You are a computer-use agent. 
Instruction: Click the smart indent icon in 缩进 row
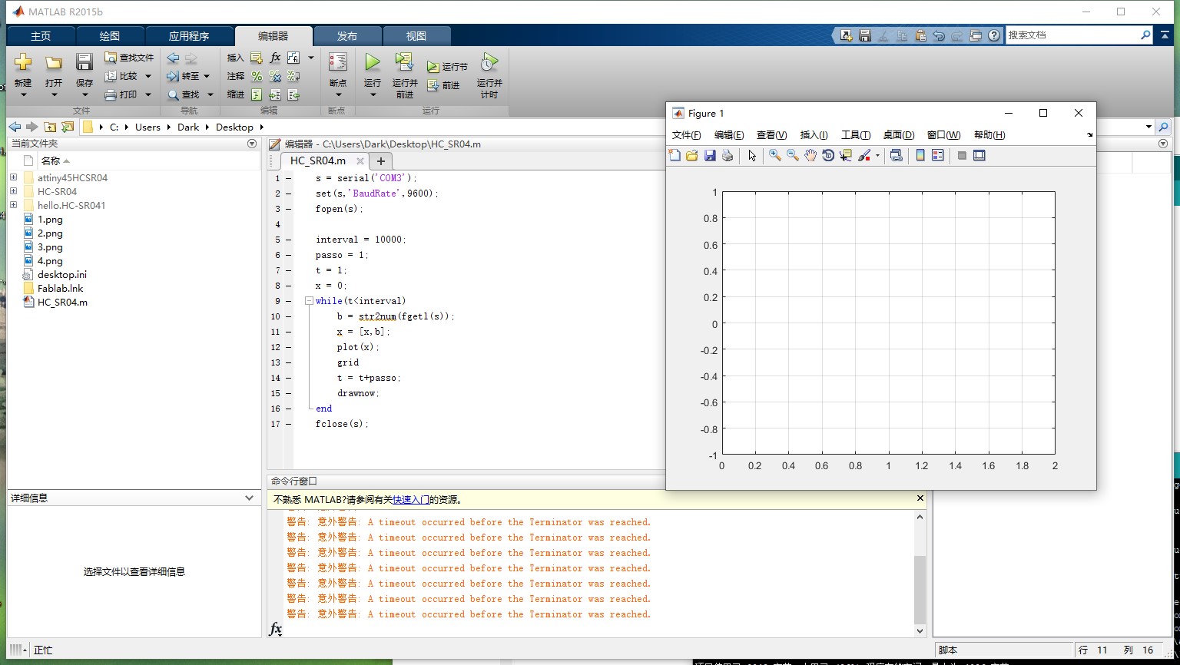coord(257,94)
